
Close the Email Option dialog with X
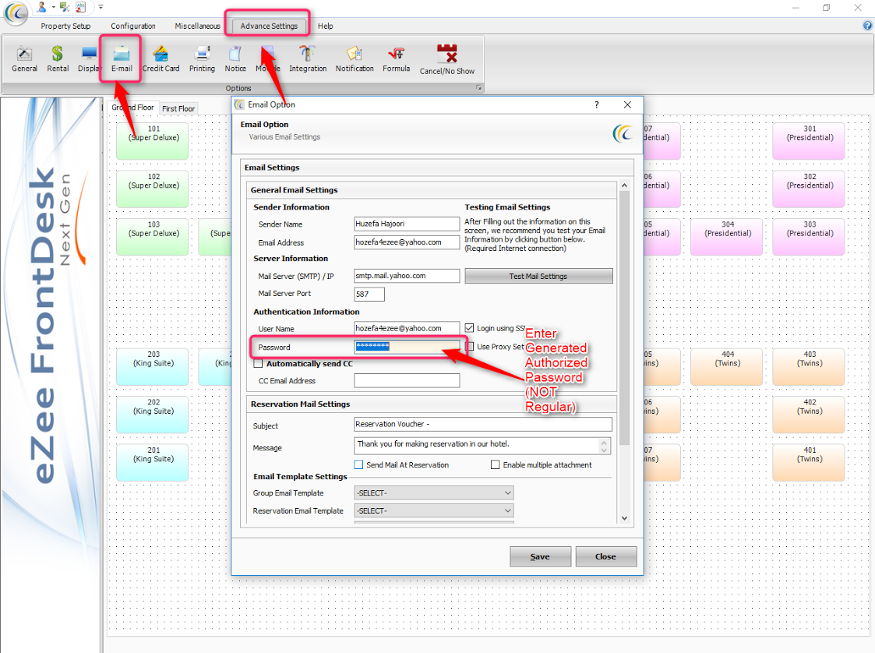point(627,104)
